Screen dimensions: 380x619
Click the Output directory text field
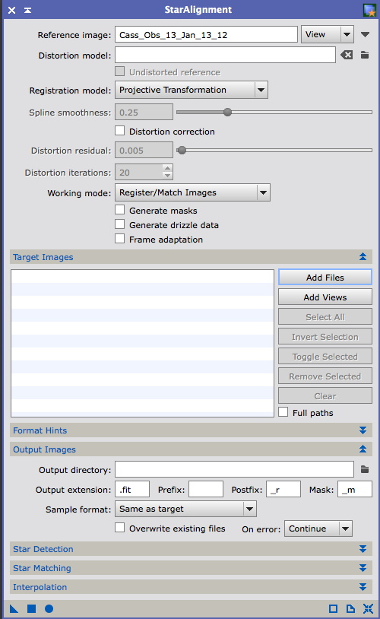pos(234,469)
